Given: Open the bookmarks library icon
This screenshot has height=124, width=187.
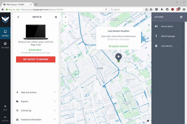Looking at the screenshot, I should coord(151,9).
